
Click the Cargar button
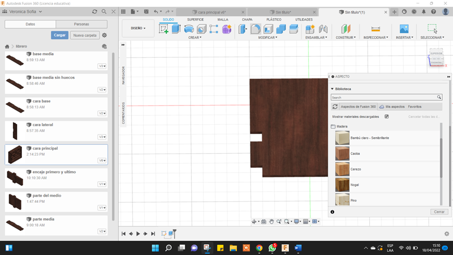(59, 35)
